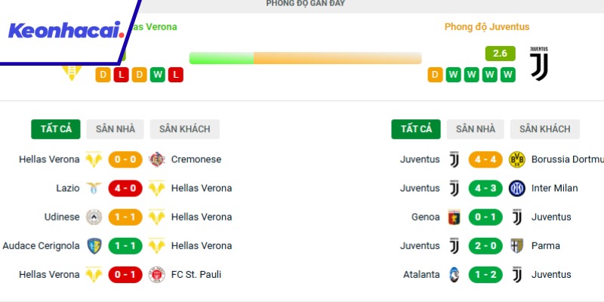This screenshot has height=302, width=604.
Task: Click the Juventus club crest logo
Action: [539, 62]
